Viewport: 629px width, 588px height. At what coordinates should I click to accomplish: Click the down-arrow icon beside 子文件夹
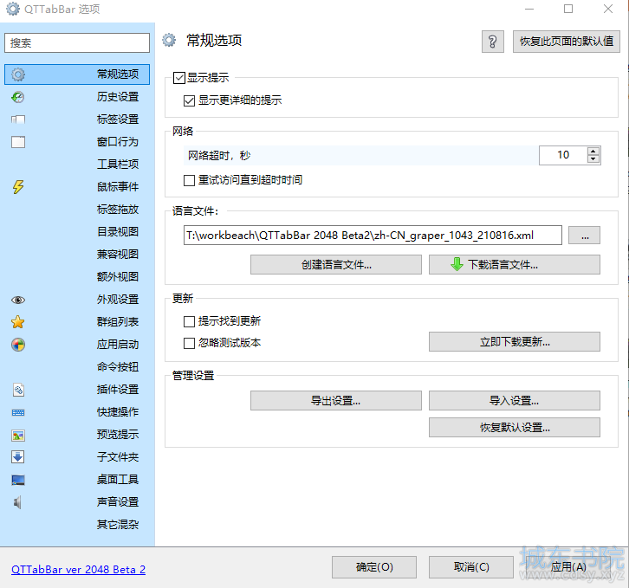point(18,457)
